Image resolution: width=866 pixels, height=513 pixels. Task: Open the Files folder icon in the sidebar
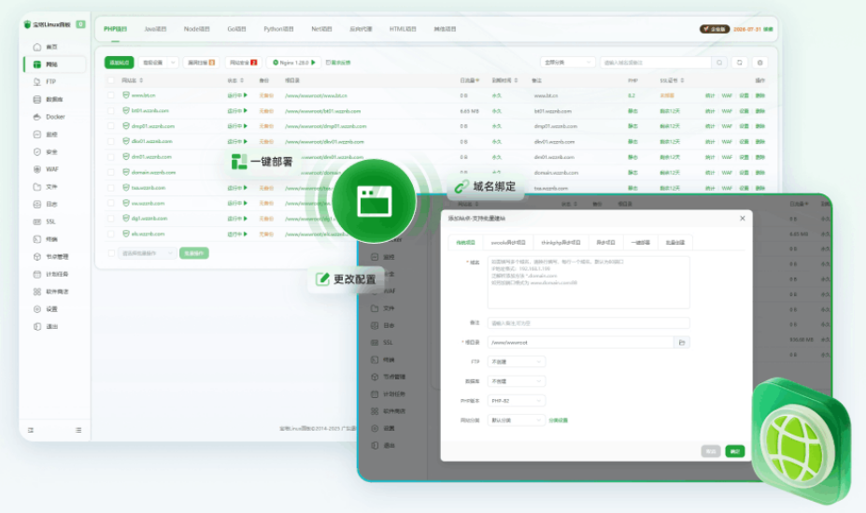(37, 187)
